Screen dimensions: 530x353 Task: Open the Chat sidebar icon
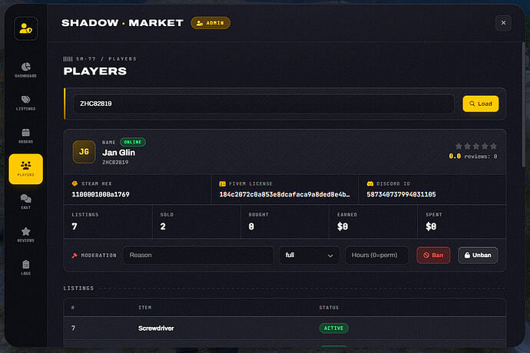pyautogui.click(x=25, y=202)
